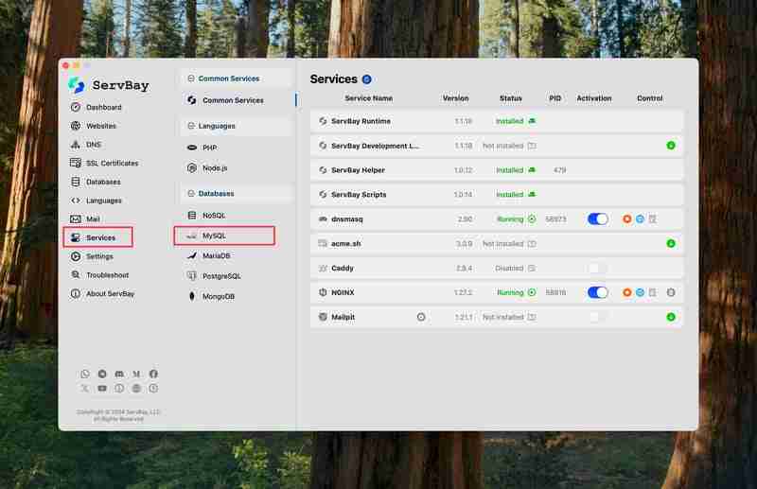Go to About ServBay

click(x=110, y=293)
